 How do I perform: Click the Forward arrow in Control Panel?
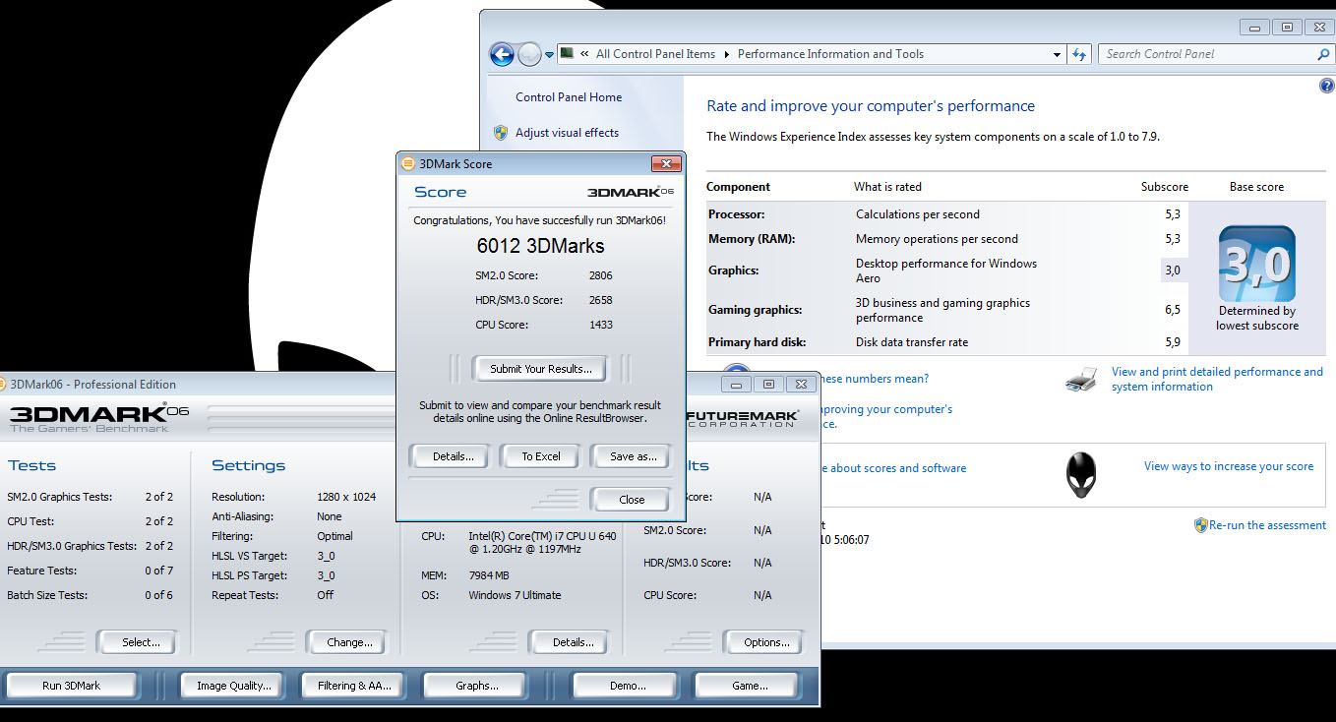click(529, 54)
